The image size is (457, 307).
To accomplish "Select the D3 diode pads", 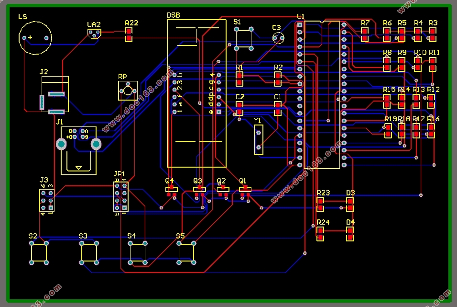I will (350, 205).
